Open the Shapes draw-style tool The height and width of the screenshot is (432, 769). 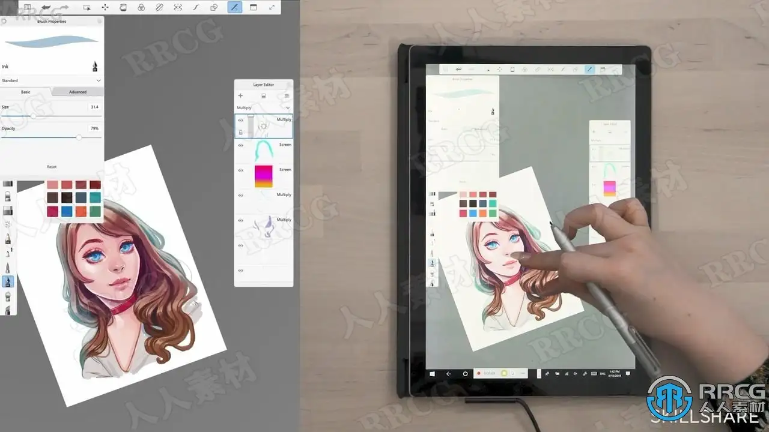coord(214,7)
